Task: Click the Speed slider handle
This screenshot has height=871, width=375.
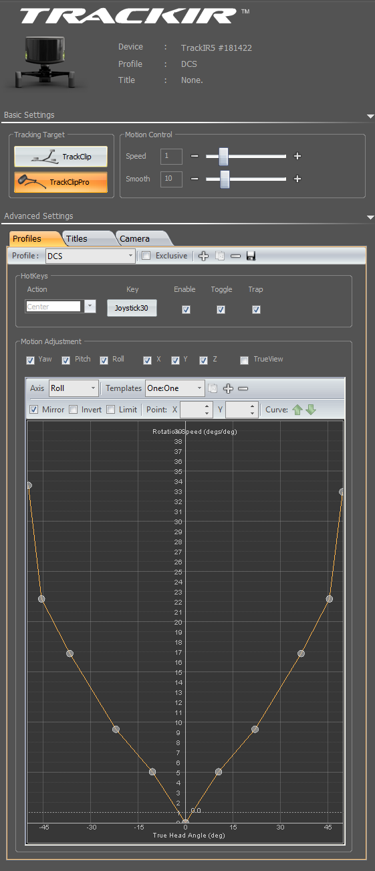Action: pos(223,156)
